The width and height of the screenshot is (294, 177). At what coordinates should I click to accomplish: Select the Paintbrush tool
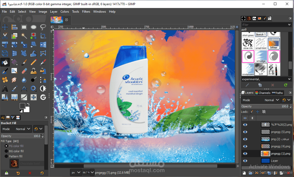click(24, 62)
